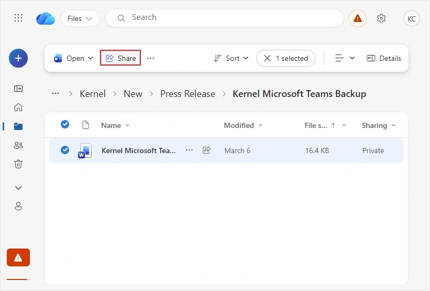The width and height of the screenshot is (430, 291).
Task: Open the Files scope dropdown
Action: (80, 18)
